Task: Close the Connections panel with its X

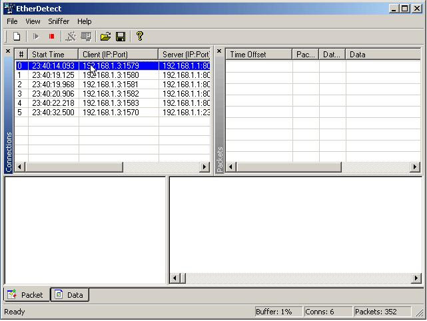Action: click(x=8, y=51)
